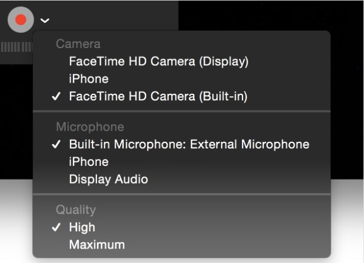Set recording quality to High

click(181, 227)
